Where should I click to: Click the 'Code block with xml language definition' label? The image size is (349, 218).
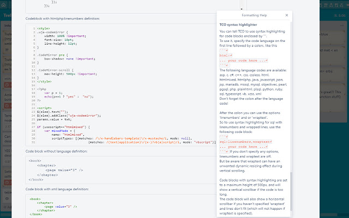pos(57,189)
